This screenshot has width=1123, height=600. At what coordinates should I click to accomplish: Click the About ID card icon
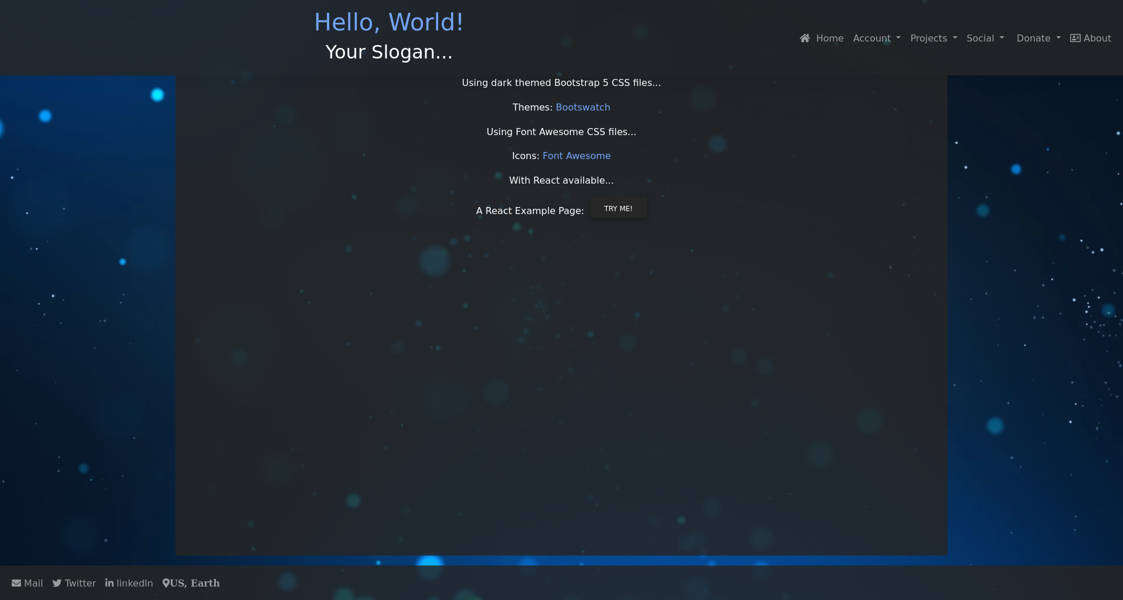coord(1075,38)
